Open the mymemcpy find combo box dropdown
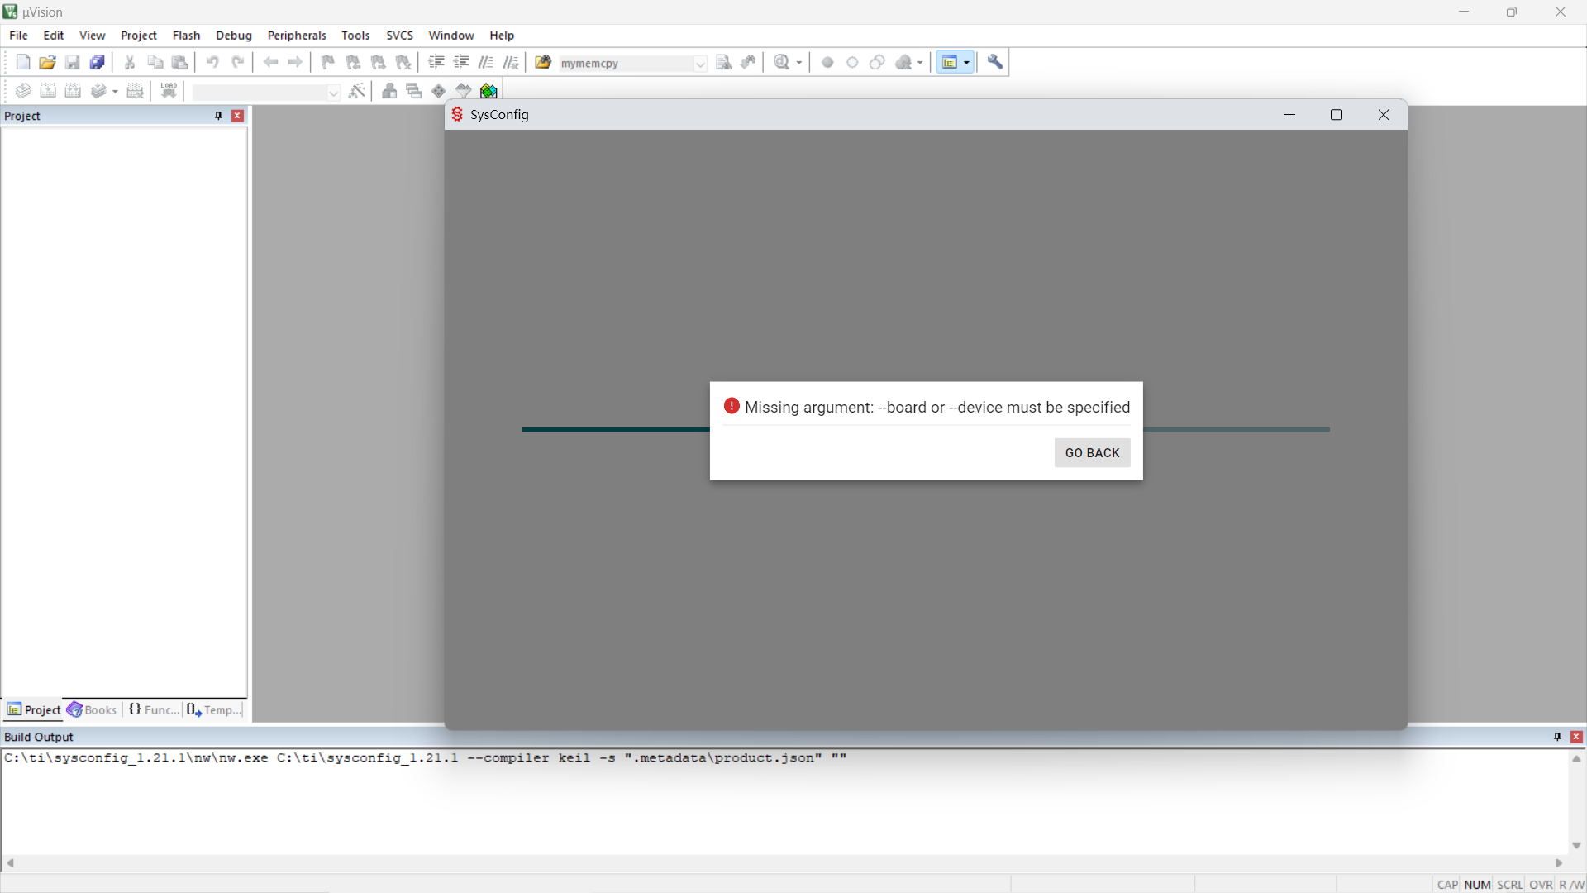 700,64
